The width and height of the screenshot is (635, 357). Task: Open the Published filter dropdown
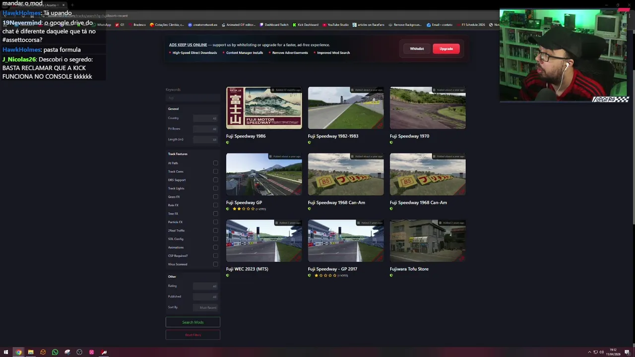click(x=205, y=297)
